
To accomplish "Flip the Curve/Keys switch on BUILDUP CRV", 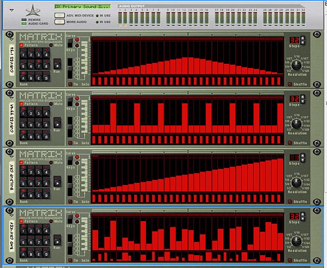I will (x=70, y=161).
